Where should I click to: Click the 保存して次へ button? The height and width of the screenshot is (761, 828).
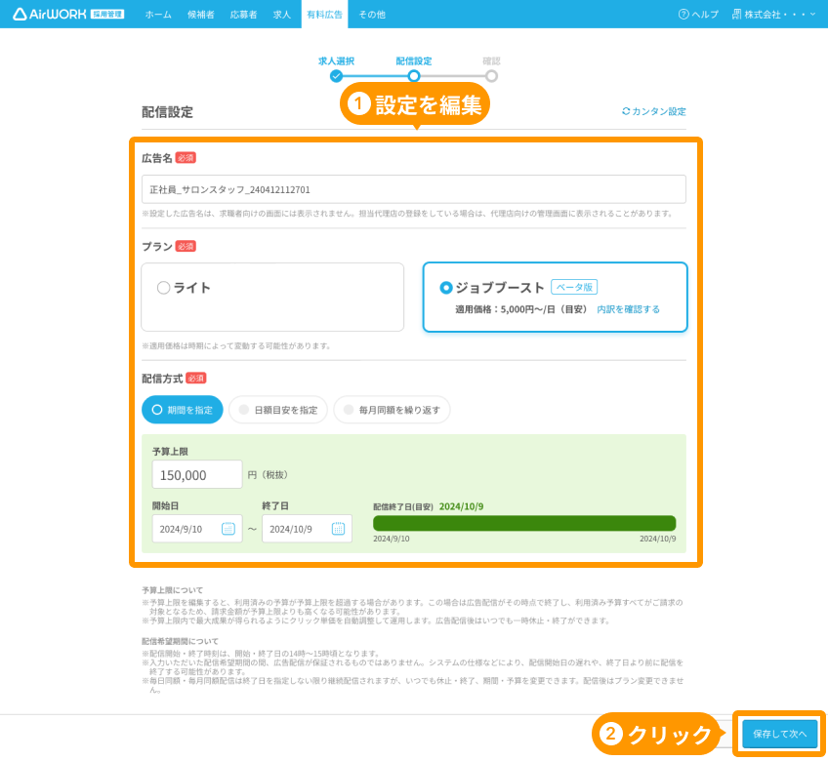pyautogui.click(x=779, y=734)
